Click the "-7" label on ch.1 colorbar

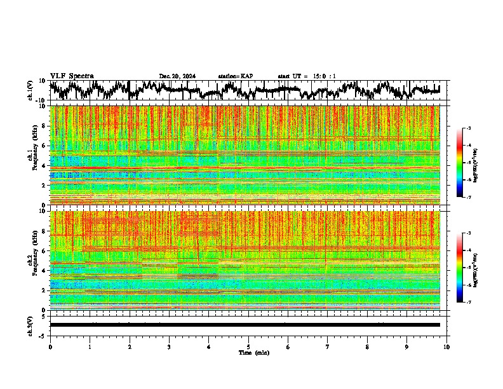click(x=467, y=198)
